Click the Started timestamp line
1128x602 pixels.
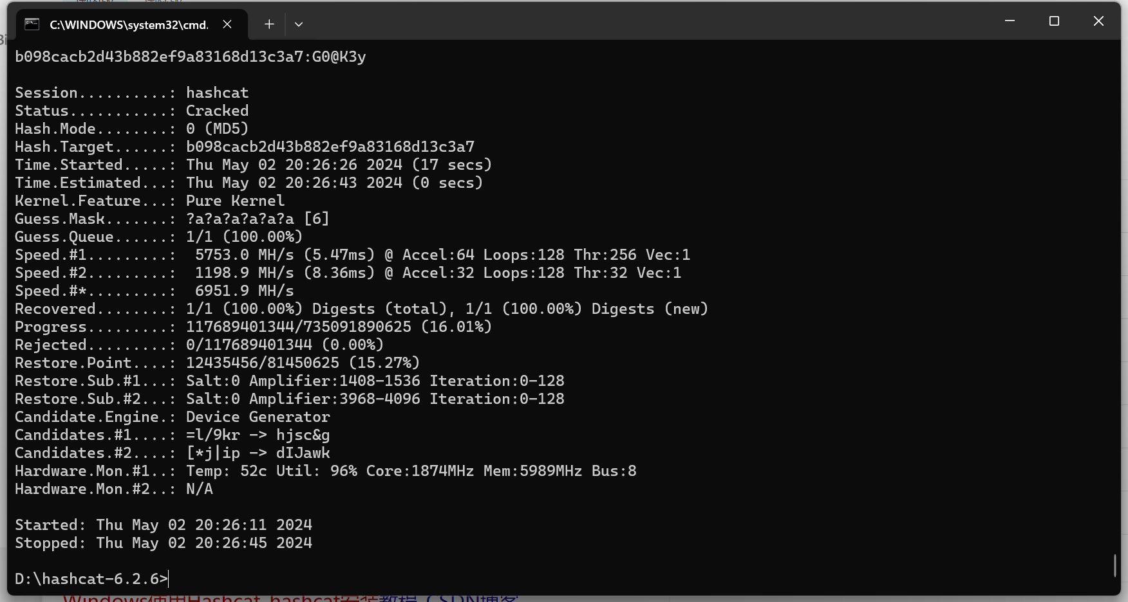click(x=164, y=525)
